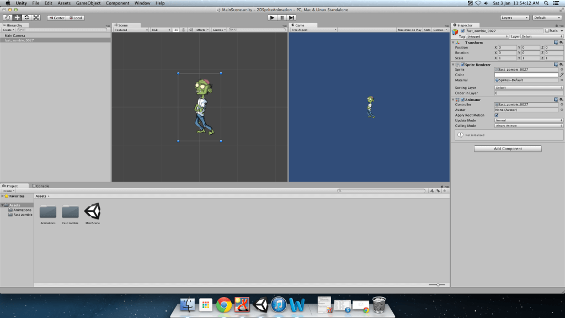Screen dimensions: 565x318
Task: Open the GameObject menu
Action: click(88, 3)
